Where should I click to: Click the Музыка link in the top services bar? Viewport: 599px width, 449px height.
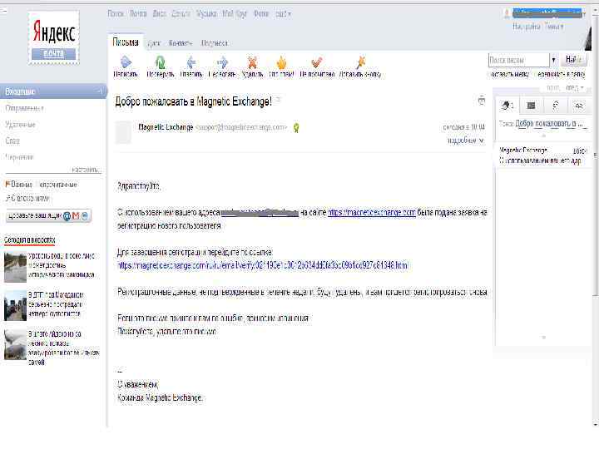(206, 14)
